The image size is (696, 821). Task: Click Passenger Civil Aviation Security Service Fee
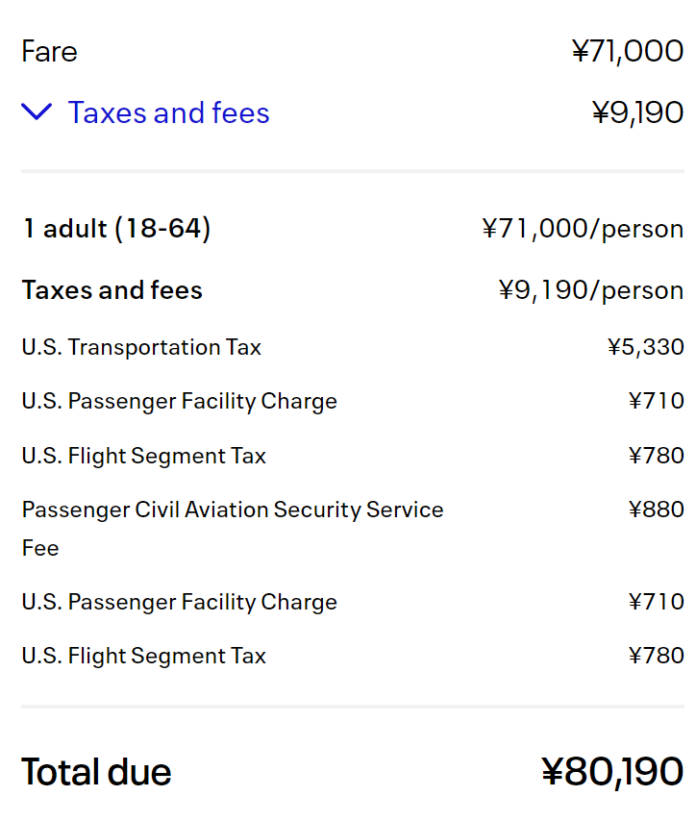pyautogui.click(x=233, y=529)
